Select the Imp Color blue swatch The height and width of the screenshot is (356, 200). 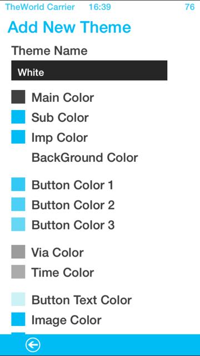pos(18,137)
